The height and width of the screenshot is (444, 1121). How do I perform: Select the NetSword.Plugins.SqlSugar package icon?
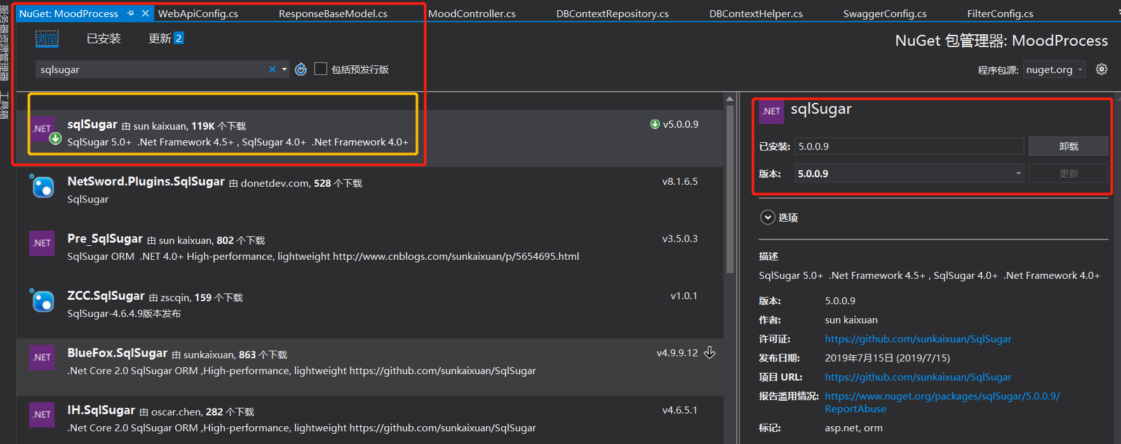coord(43,186)
